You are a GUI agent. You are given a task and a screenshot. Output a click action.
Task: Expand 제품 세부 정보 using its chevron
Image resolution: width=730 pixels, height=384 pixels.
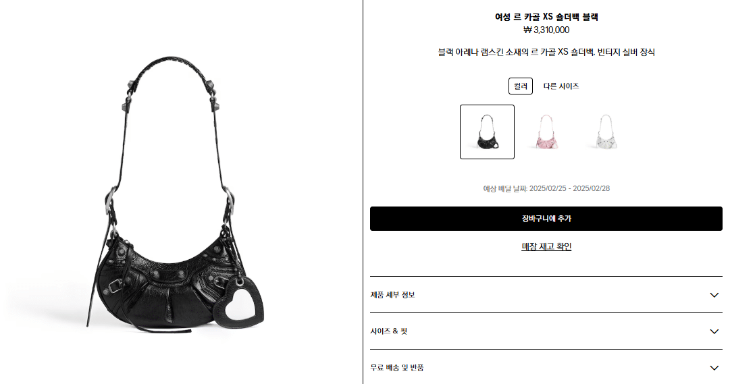point(714,295)
